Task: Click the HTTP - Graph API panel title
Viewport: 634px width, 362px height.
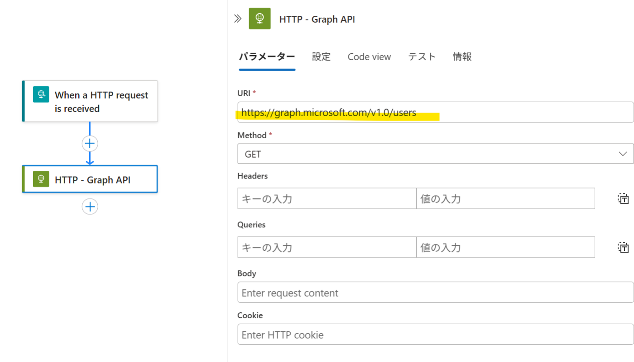Action: point(317,19)
